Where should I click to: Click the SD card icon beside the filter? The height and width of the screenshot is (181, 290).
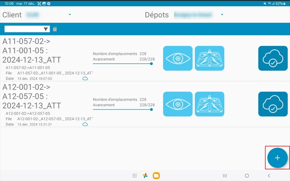point(55,29)
